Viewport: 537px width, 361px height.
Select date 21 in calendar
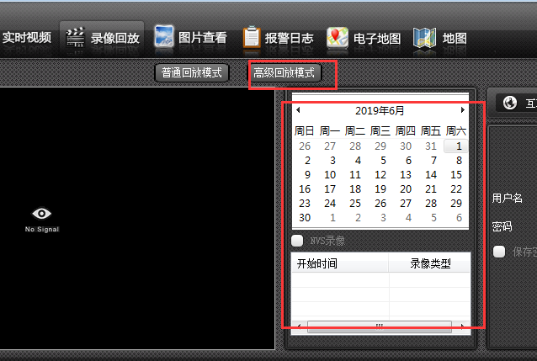point(431,189)
